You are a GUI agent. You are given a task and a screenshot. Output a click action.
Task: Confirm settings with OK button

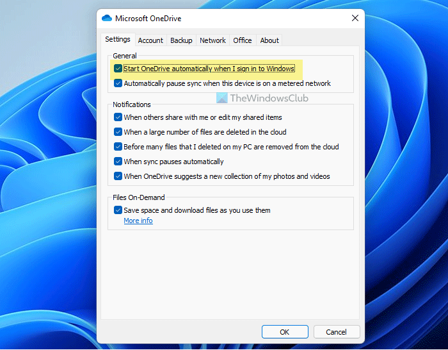pyautogui.click(x=285, y=331)
